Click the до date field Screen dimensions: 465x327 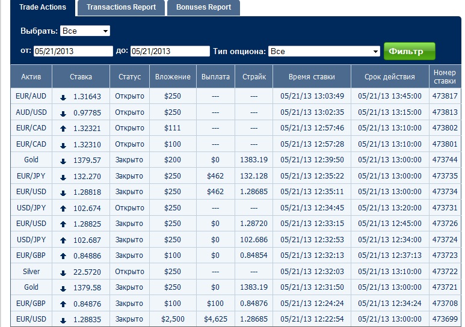click(x=170, y=51)
